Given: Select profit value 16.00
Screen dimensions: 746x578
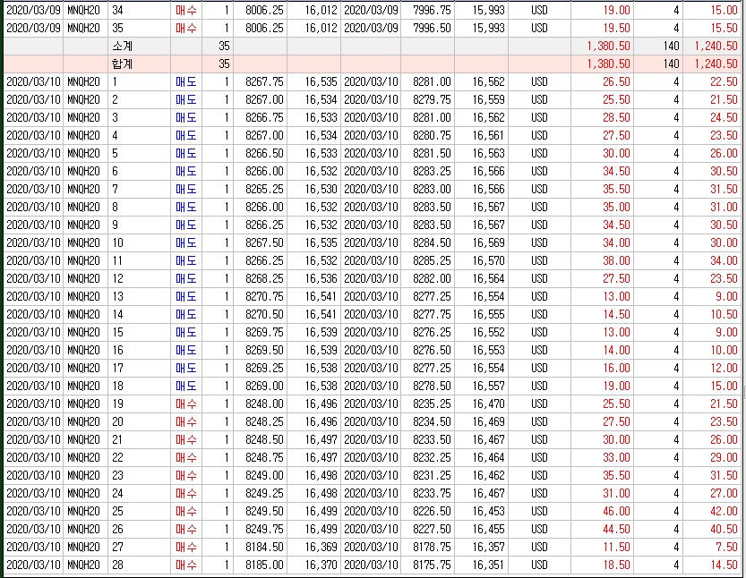Looking at the screenshot, I should point(616,369).
